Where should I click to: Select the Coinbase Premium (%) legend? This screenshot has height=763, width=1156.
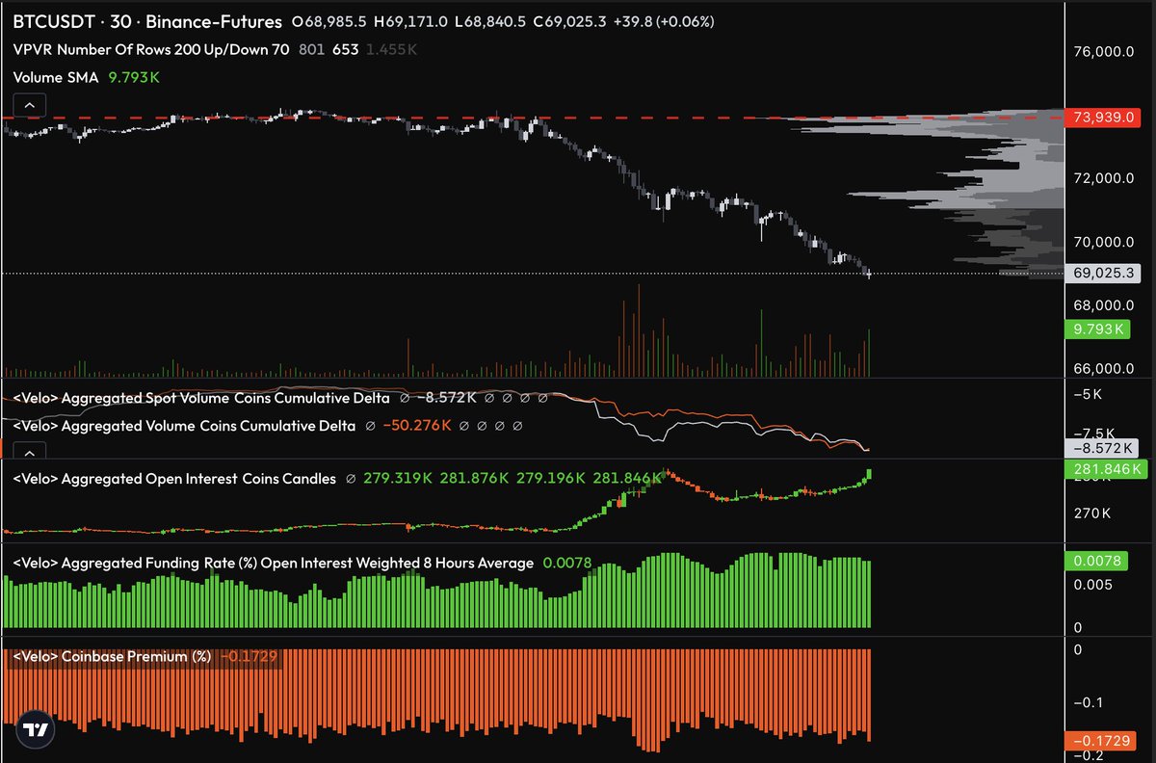[112, 656]
